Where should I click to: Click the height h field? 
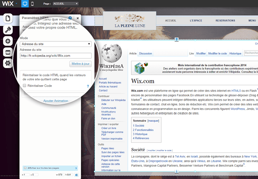(70, 175)
